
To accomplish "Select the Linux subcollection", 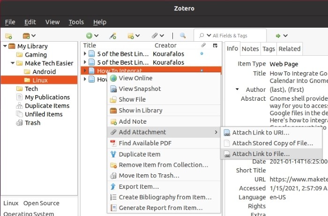I will tap(39, 80).
